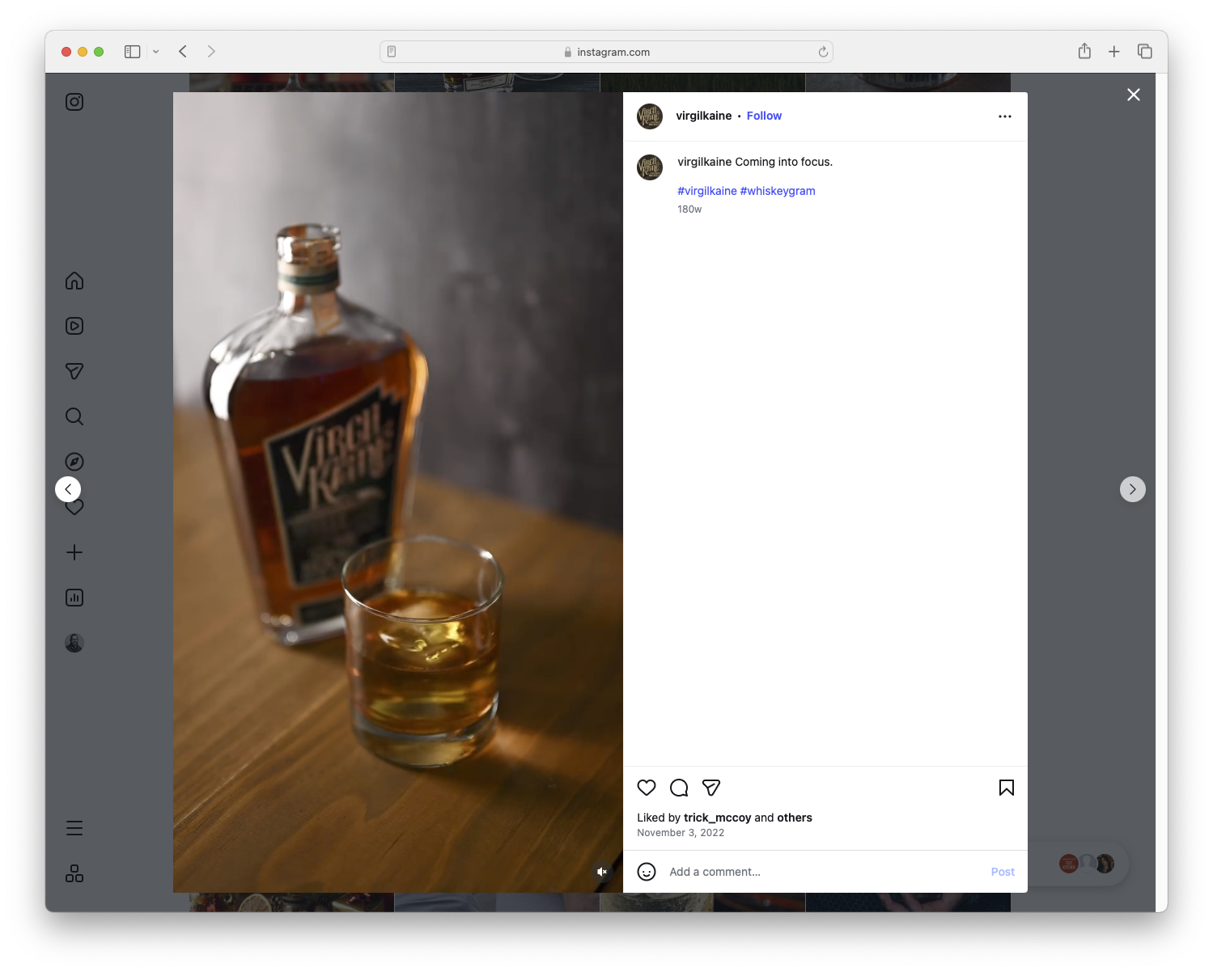Open the post options three-dot menu
The image size is (1213, 972).
click(x=1004, y=116)
